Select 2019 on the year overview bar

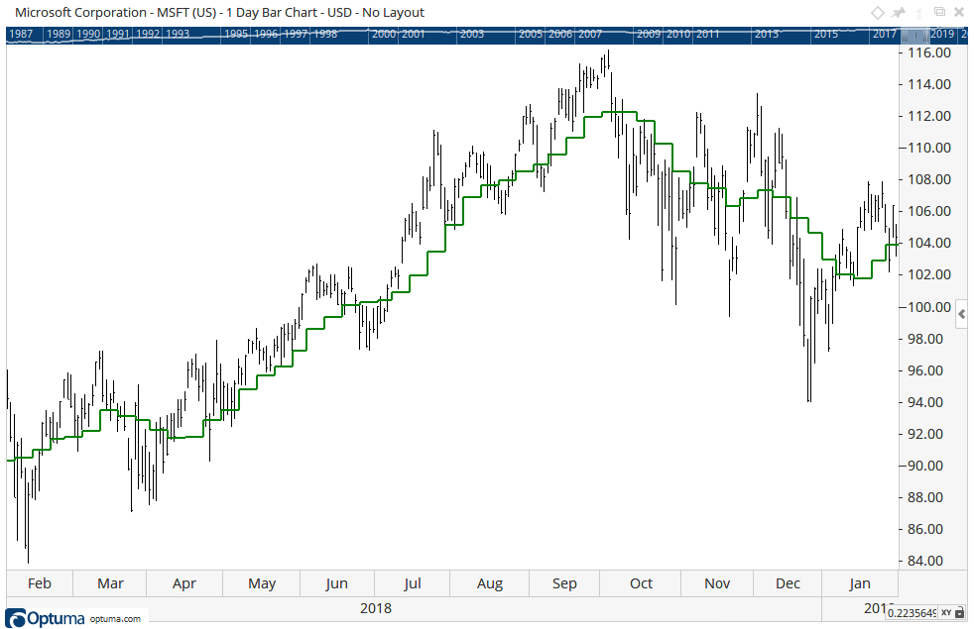941,34
